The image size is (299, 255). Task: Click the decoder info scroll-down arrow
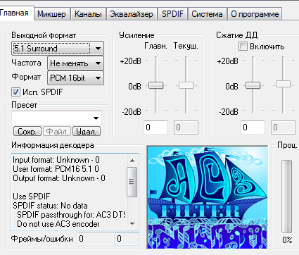[x=132, y=223]
